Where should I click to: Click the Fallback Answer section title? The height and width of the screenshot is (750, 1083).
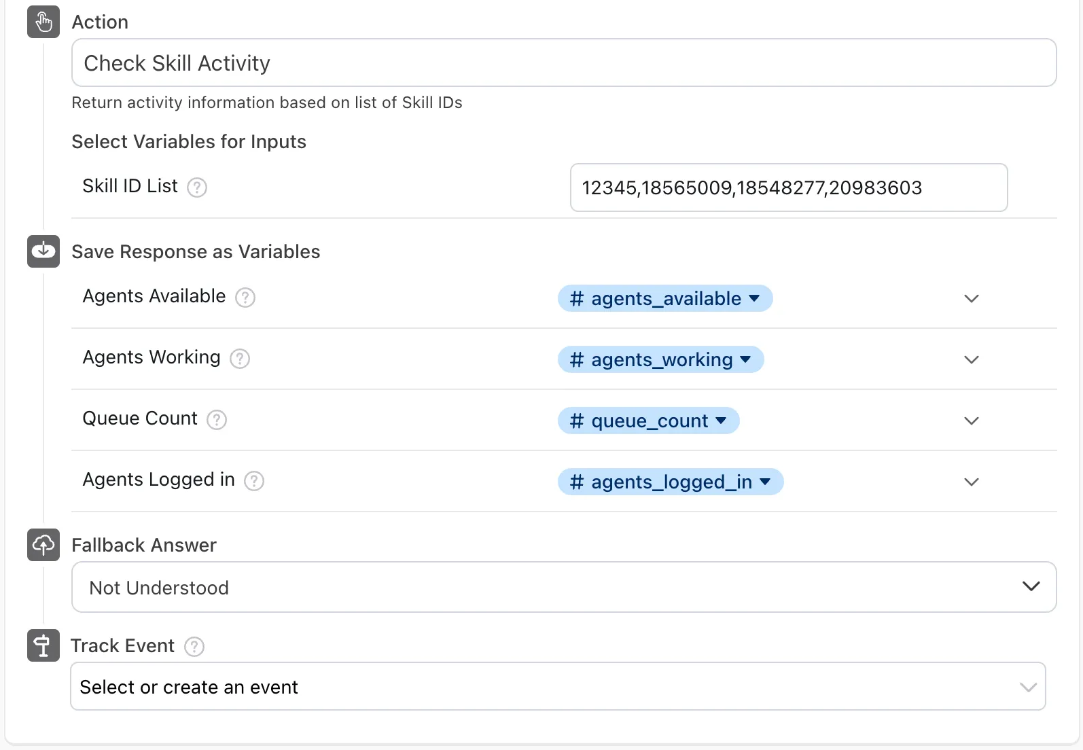[144, 545]
